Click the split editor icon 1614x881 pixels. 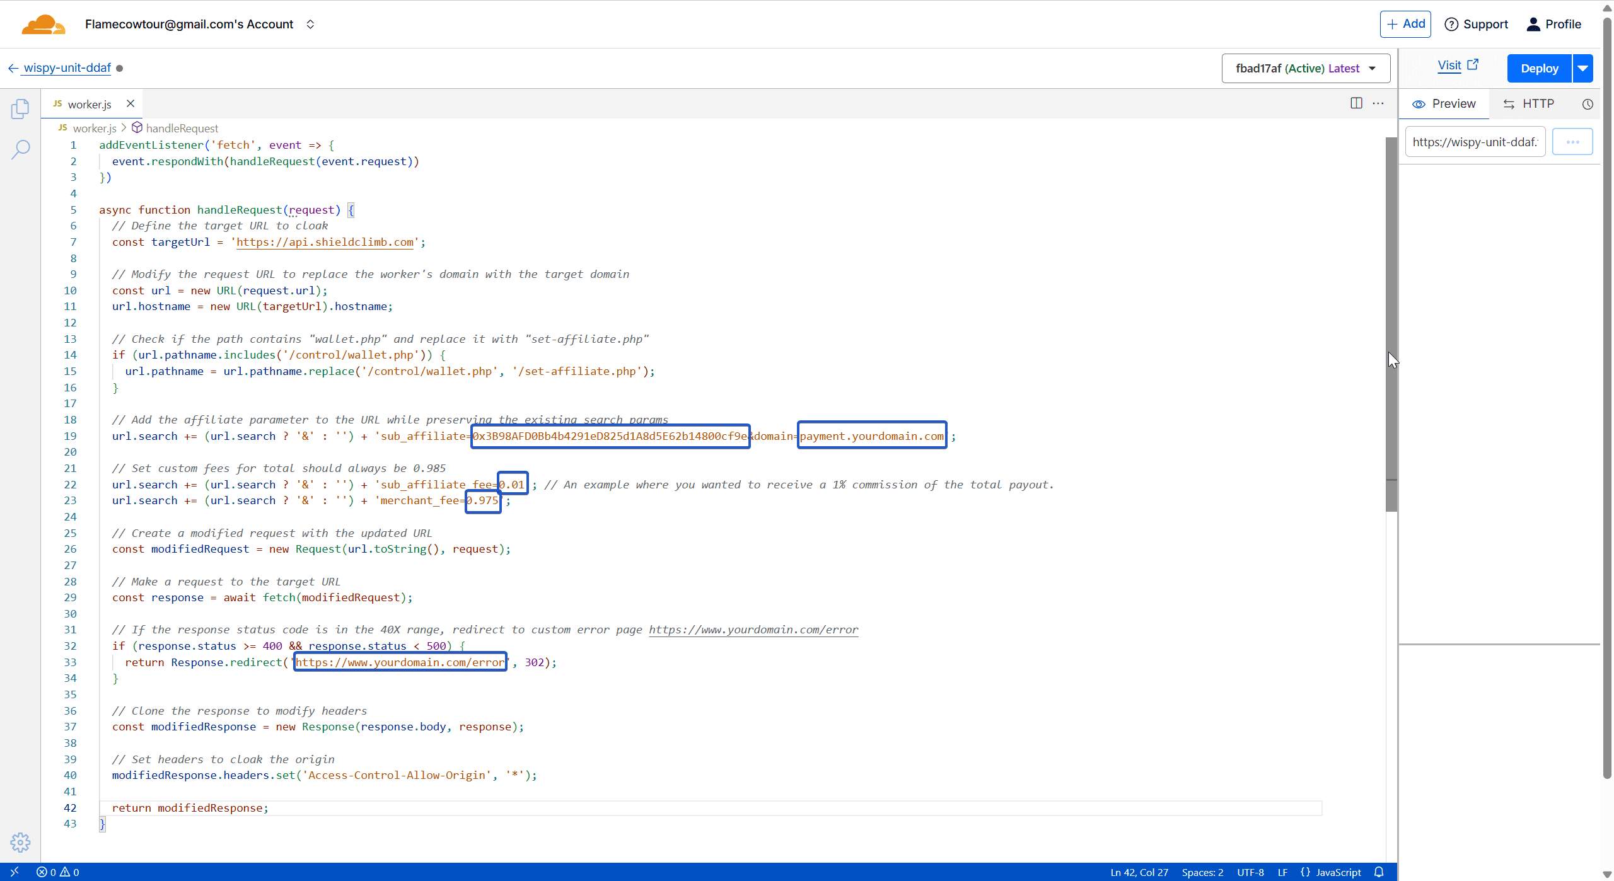tap(1356, 103)
